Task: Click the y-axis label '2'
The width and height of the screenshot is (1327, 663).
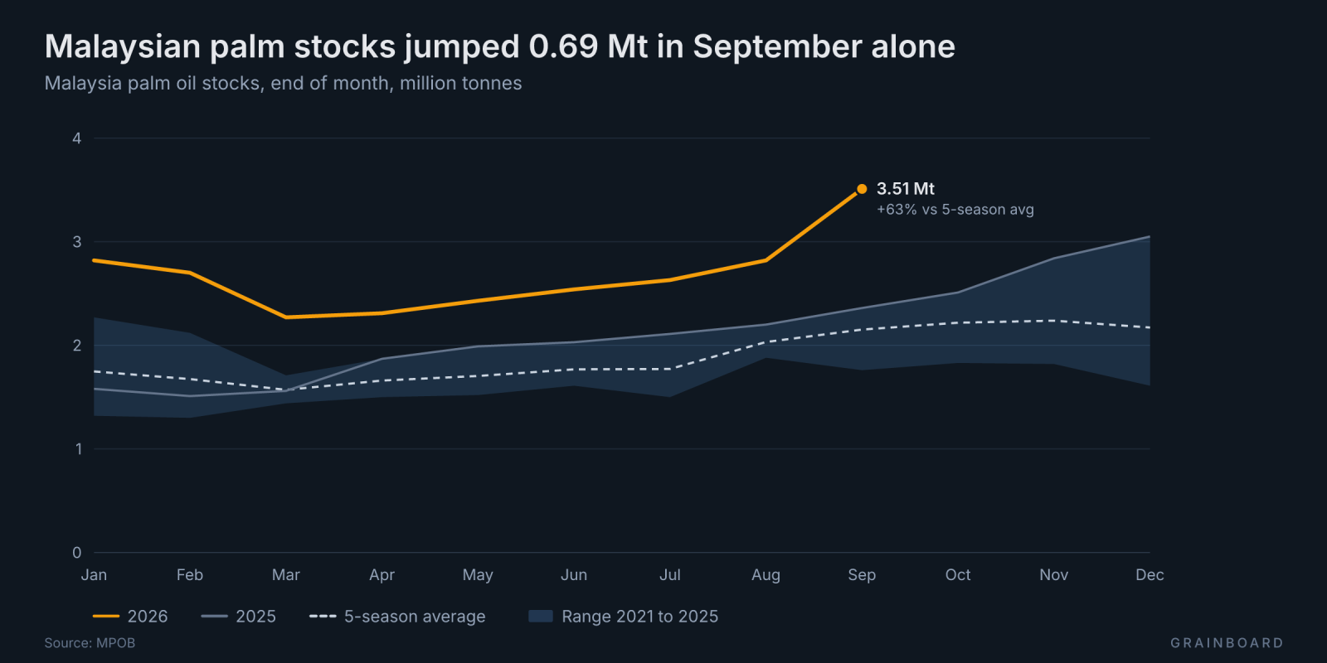Action: [x=77, y=346]
